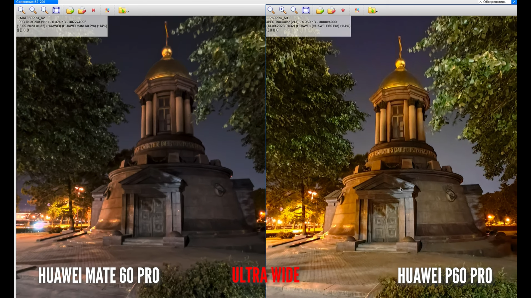This screenshot has height=298, width=531.
Task: Delete the left image with red X
Action: coord(94,10)
